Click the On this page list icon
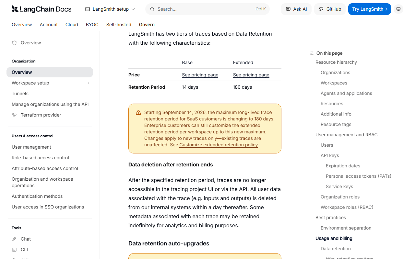The width and height of the screenshot is (415, 259). (312, 53)
